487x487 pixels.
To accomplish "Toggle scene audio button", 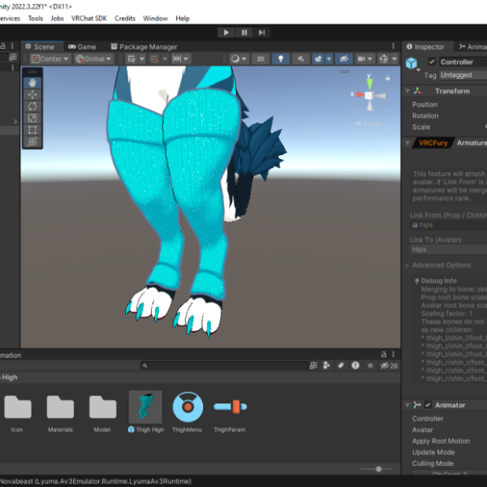I will [x=300, y=58].
